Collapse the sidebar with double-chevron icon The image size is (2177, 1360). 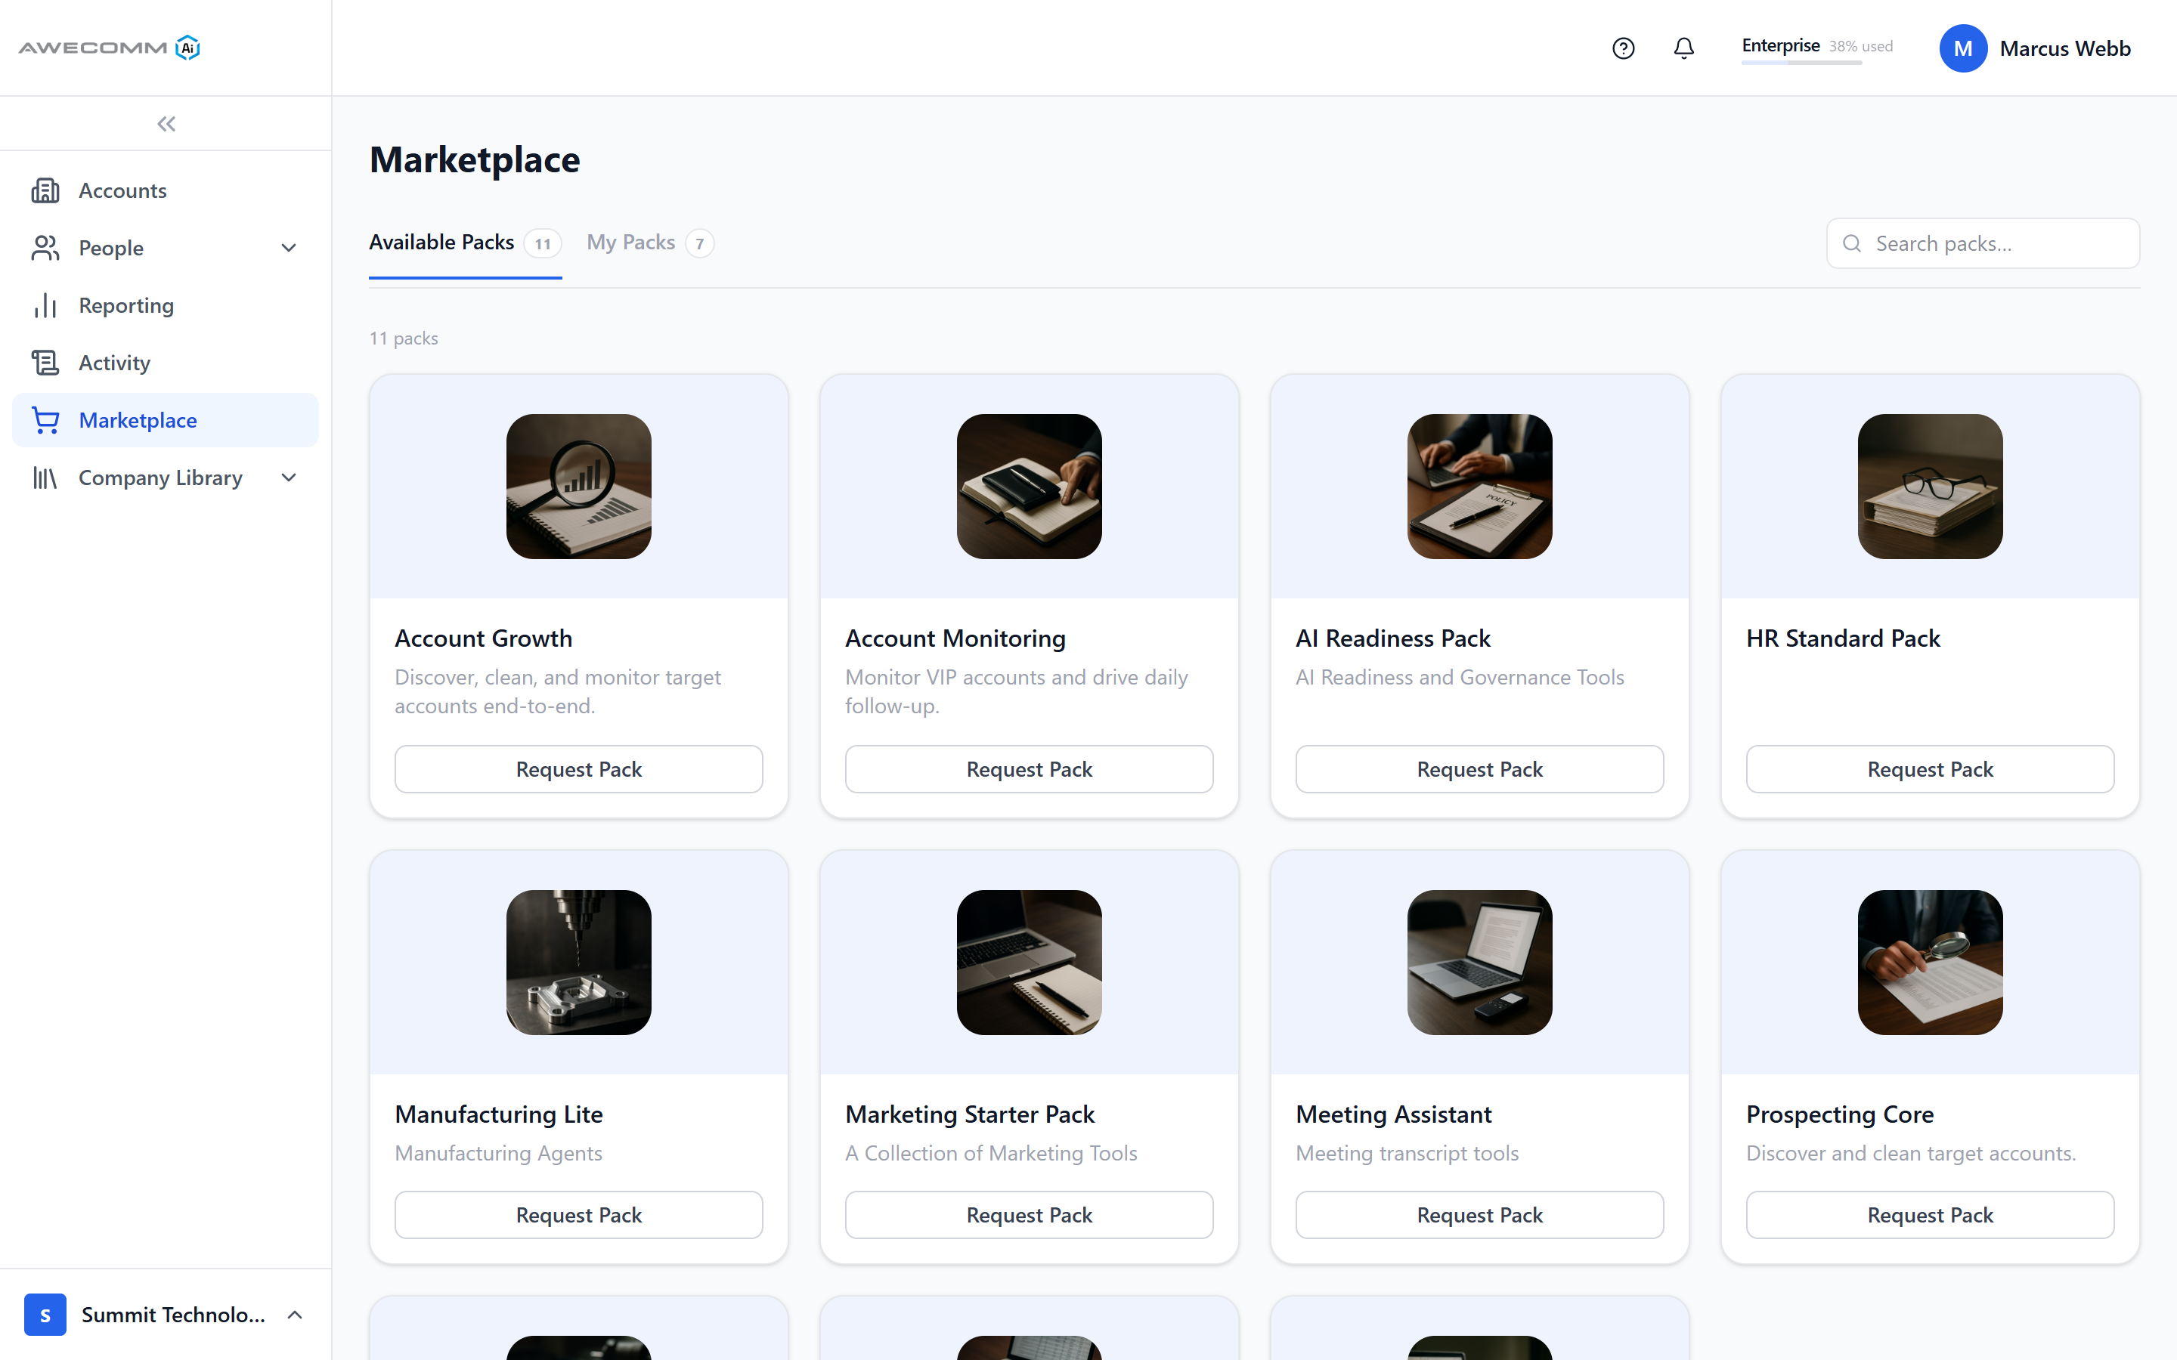(166, 124)
